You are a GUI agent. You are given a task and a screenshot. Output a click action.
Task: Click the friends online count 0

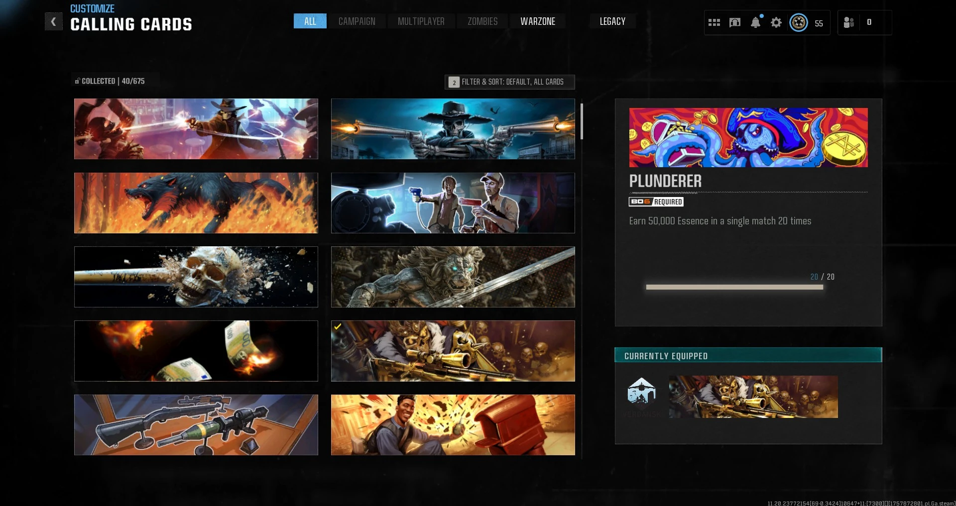[x=869, y=22]
